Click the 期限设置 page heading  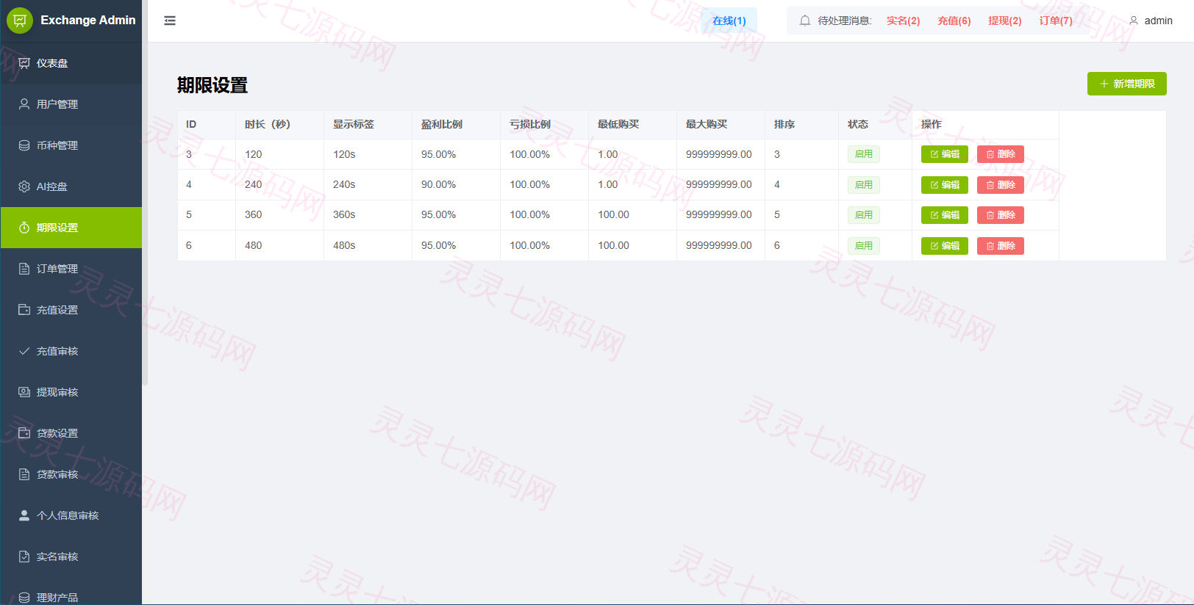(212, 85)
